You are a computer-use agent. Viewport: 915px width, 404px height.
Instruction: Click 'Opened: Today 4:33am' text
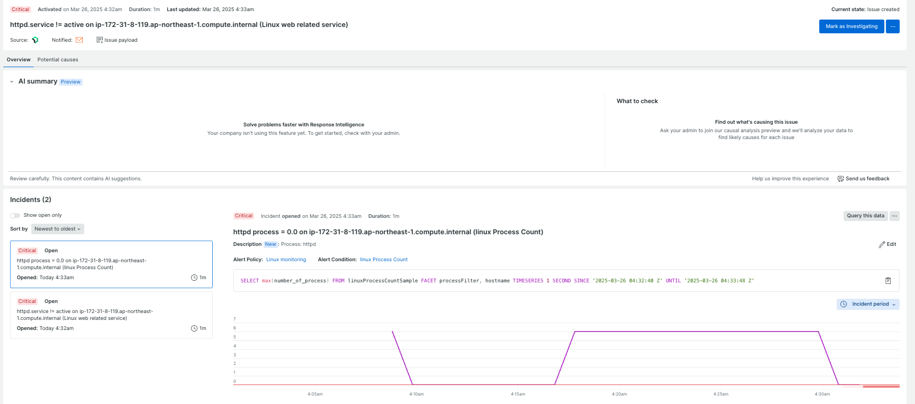click(x=46, y=278)
